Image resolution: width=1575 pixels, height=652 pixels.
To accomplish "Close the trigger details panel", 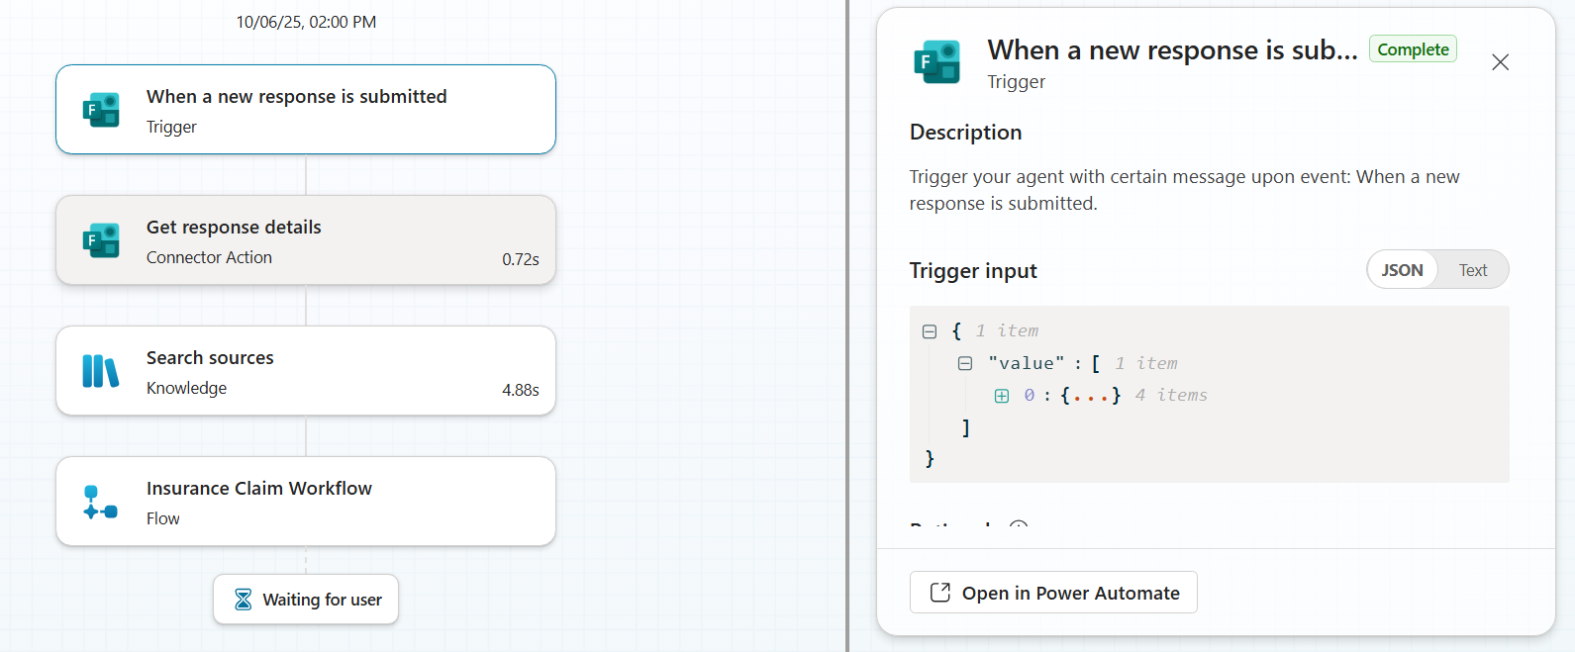I will coord(1500,62).
